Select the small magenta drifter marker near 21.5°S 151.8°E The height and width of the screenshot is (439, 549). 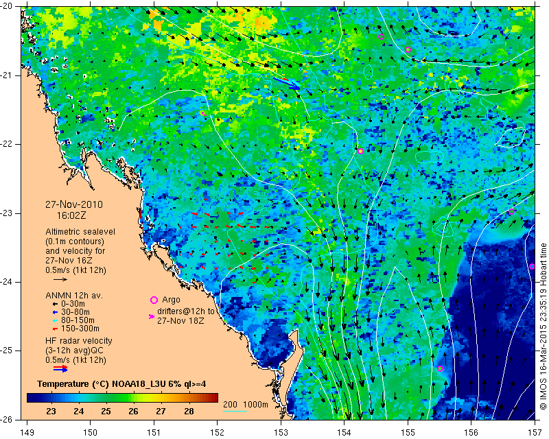(x=202, y=113)
